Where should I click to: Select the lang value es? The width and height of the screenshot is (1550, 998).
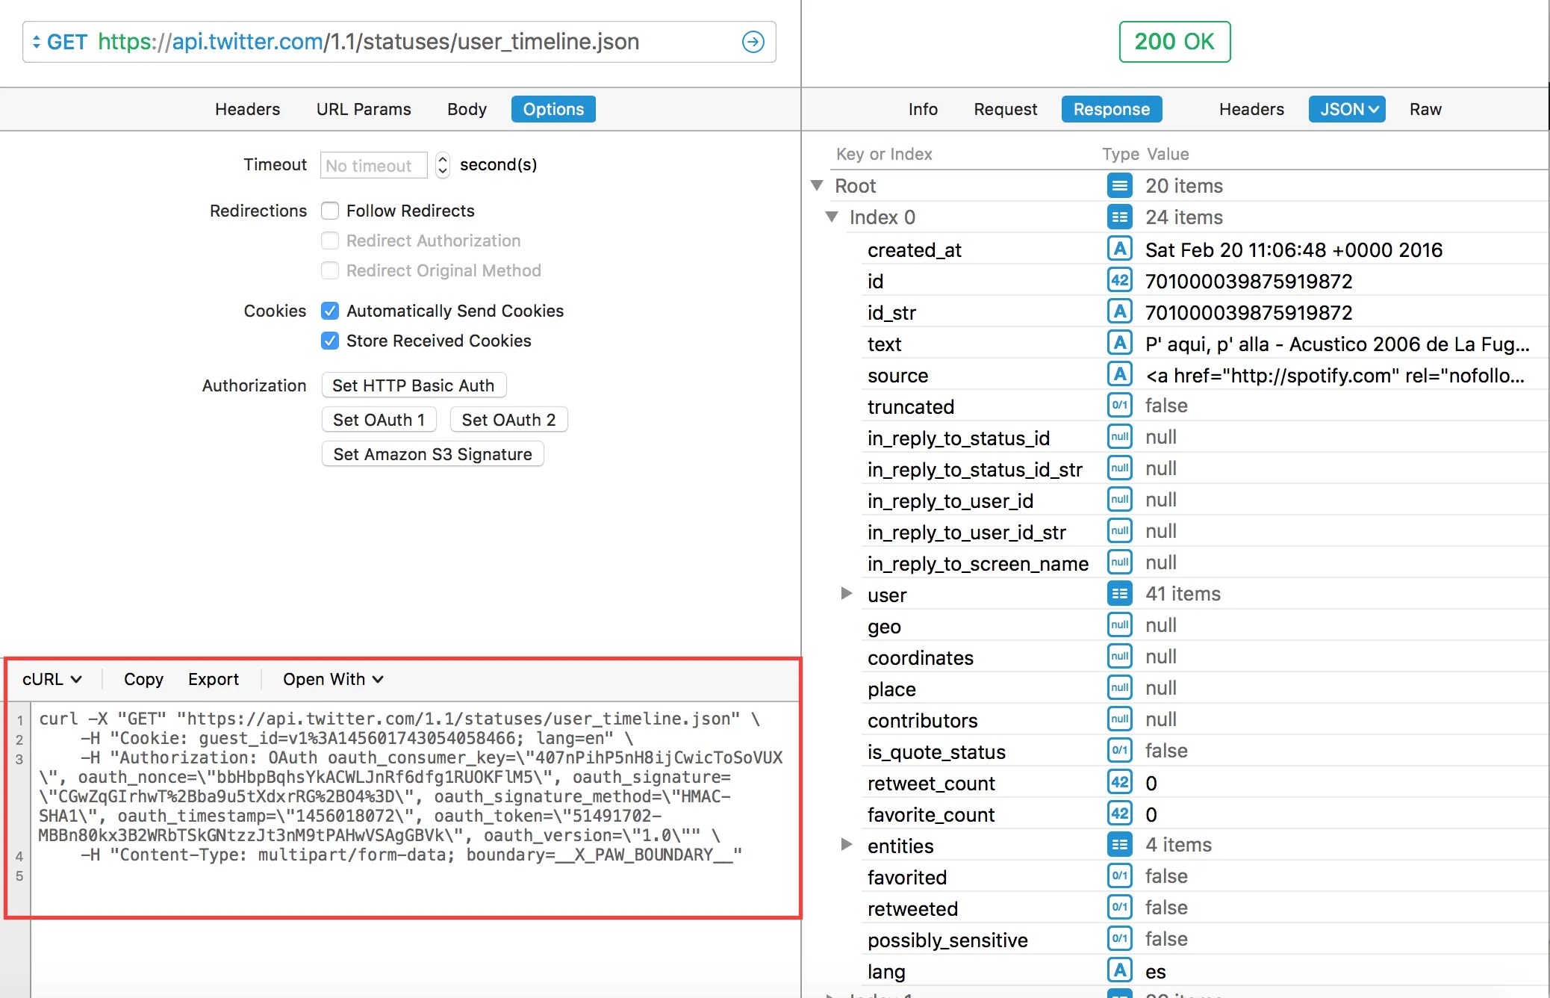pyautogui.click(x=1156, y=971)
